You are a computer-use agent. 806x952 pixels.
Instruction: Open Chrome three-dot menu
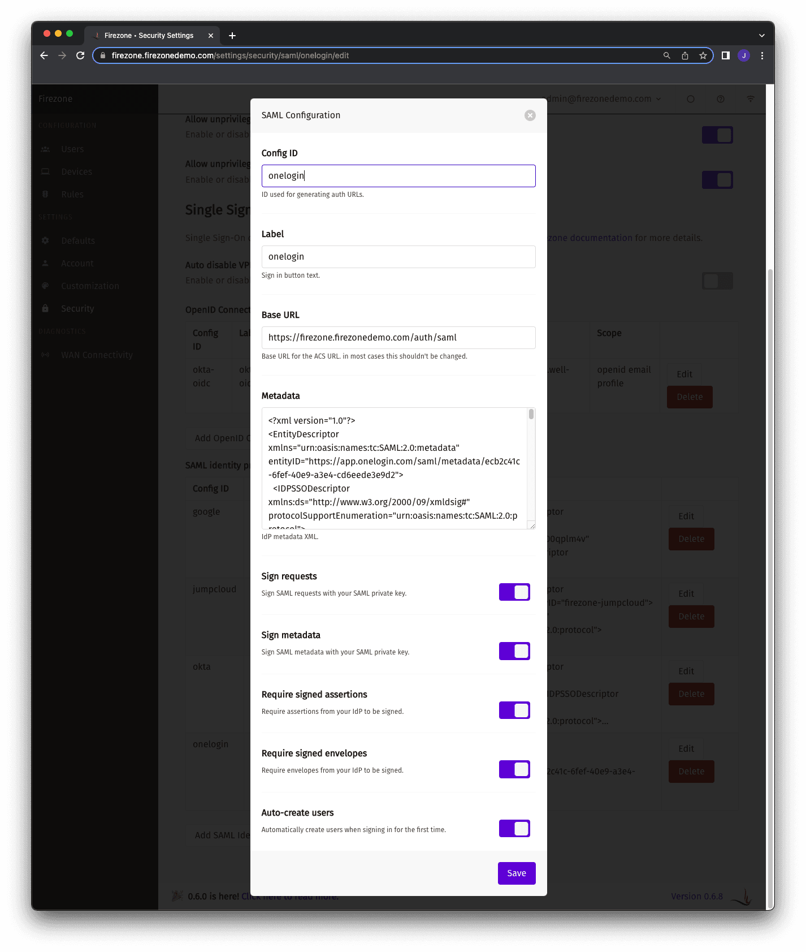point(762,55)
